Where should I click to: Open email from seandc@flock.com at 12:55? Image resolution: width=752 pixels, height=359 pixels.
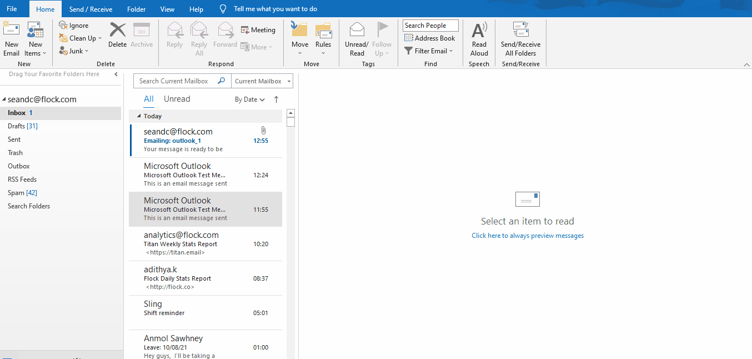tap(205, 140)
